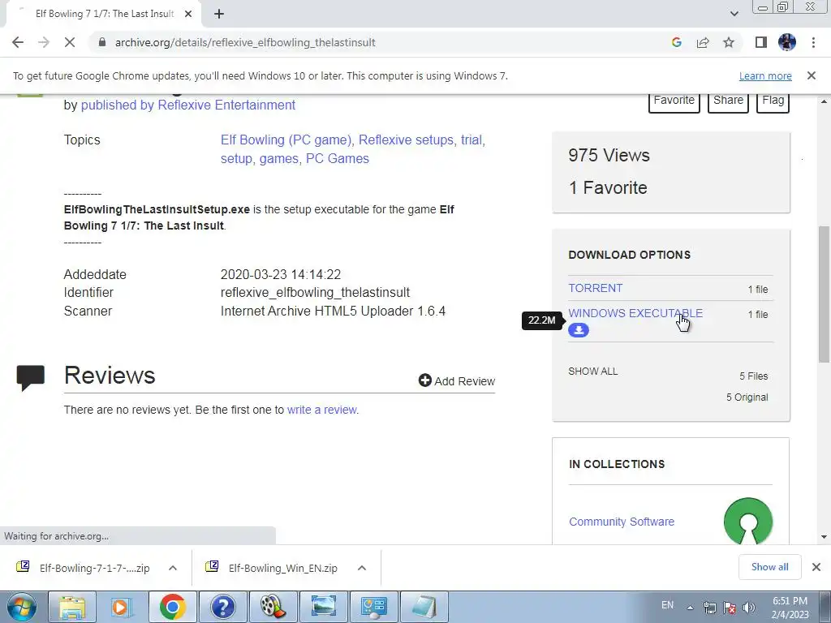Toggle the Chrome side panel
831x623 pixels.
(761, 42)
